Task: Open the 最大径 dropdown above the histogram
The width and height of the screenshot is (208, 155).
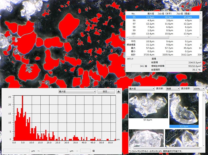Action: tap(77, 92)
